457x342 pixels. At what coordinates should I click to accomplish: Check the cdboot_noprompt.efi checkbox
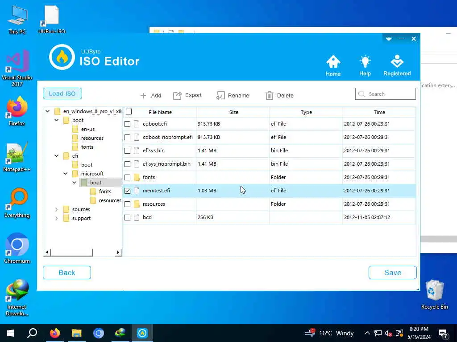[x=127, y=137]
